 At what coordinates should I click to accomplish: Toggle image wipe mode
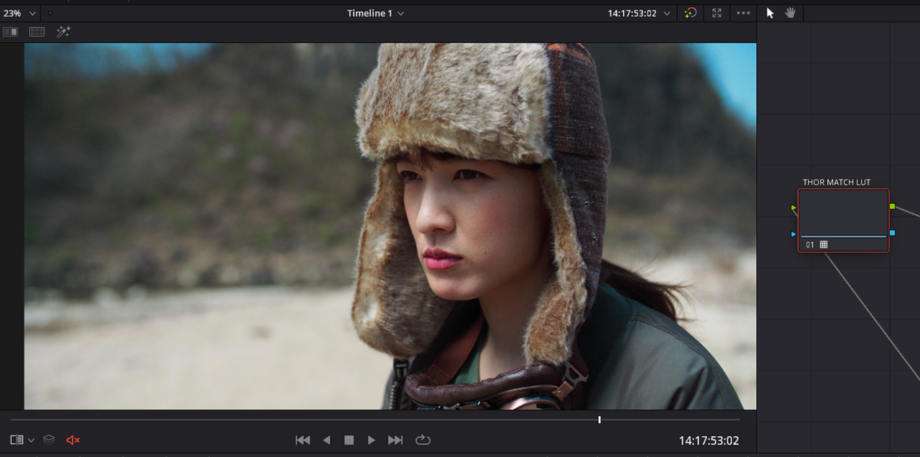(x=10, y=32)
